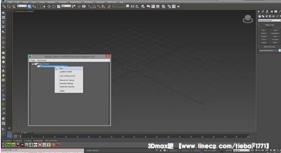
Task: Click the object color swatch
Action: pos(280,50)
